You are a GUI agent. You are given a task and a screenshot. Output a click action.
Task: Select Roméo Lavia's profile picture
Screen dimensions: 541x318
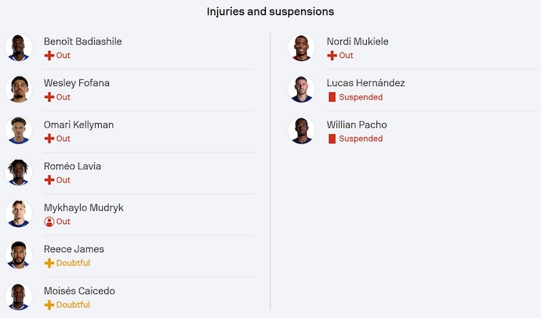click(x=18, y=172)
